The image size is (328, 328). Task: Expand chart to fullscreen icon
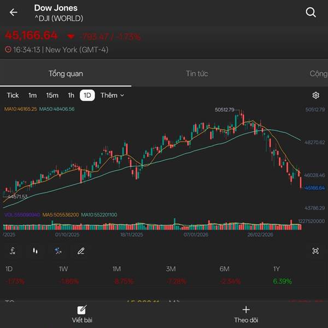(x=315, y=251)
